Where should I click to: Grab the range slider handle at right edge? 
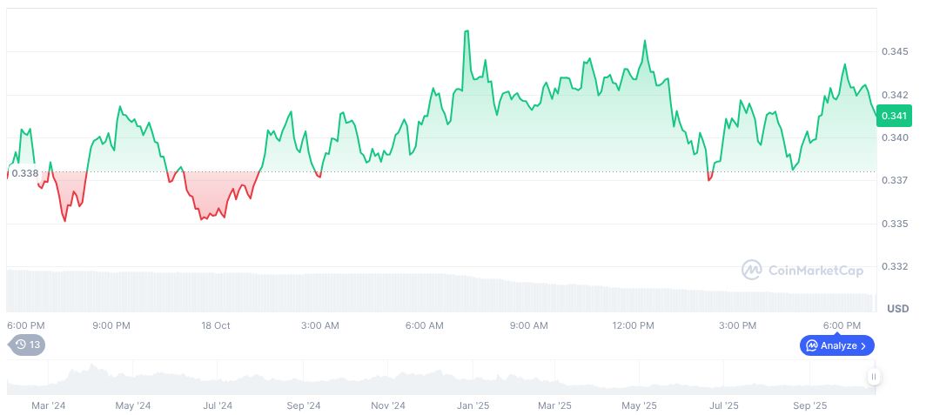(873, 377)
